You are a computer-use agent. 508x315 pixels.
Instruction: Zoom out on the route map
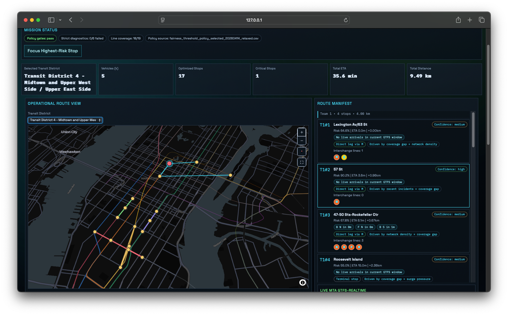coord(302,141)
